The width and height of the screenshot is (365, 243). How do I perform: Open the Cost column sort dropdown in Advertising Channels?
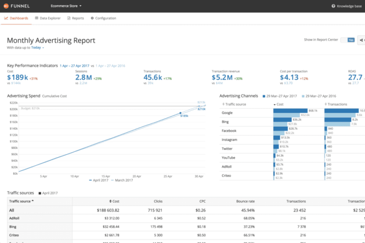275,104
